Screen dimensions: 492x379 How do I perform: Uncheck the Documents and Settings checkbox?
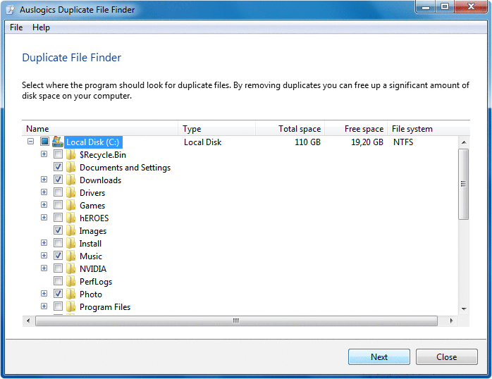[58, 167]
